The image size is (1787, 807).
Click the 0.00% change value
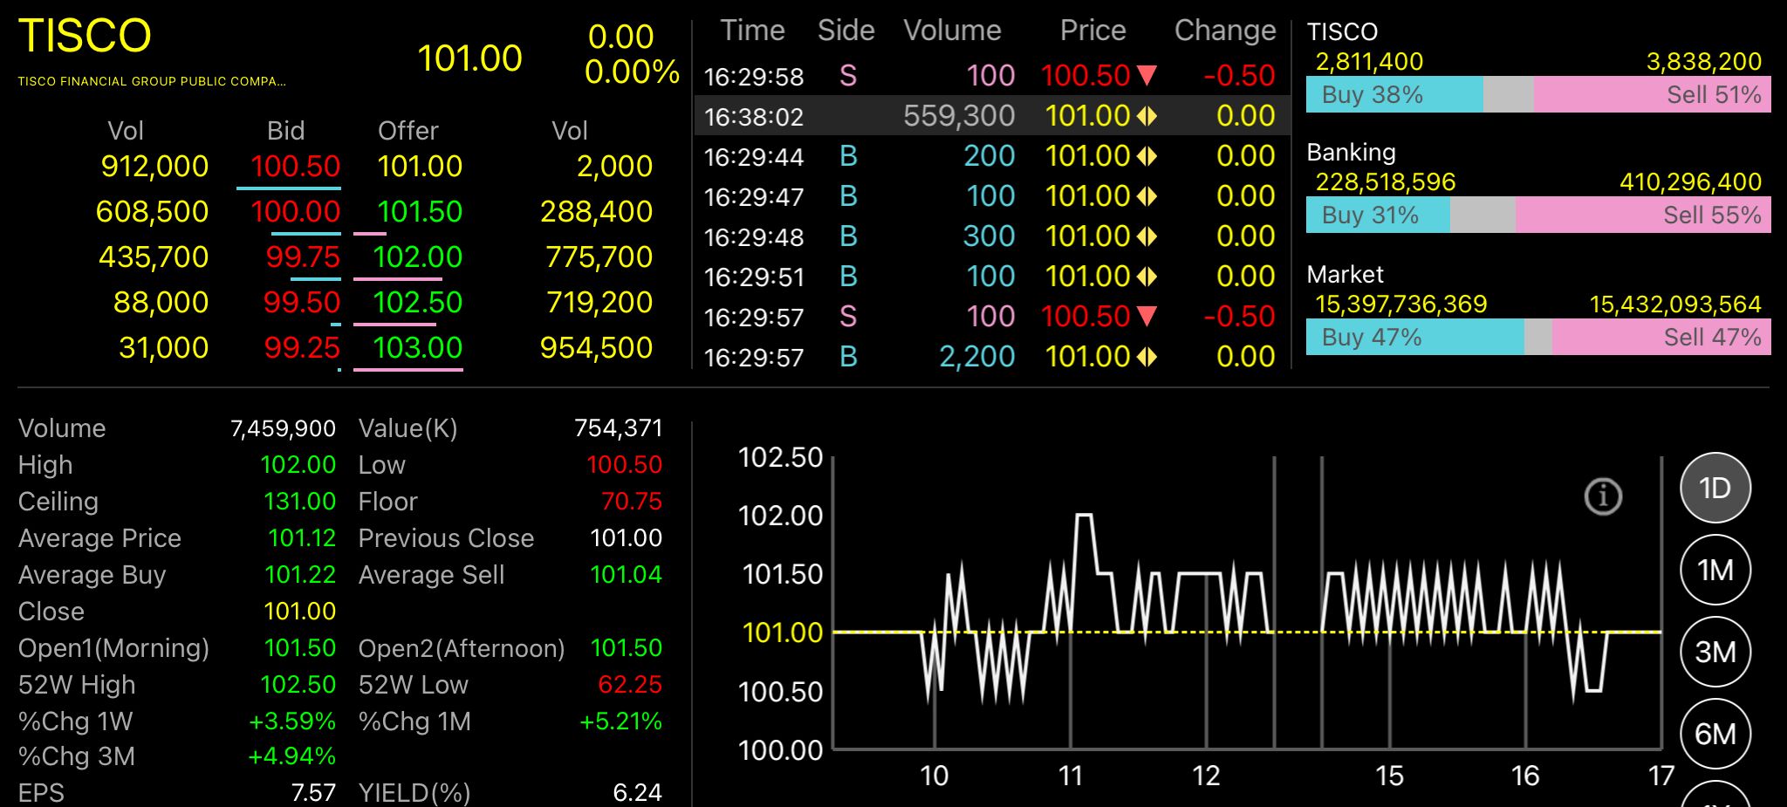click(632, 72)
